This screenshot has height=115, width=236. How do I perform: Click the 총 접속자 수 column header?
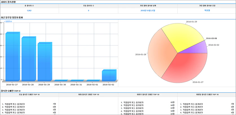[29, 6]
